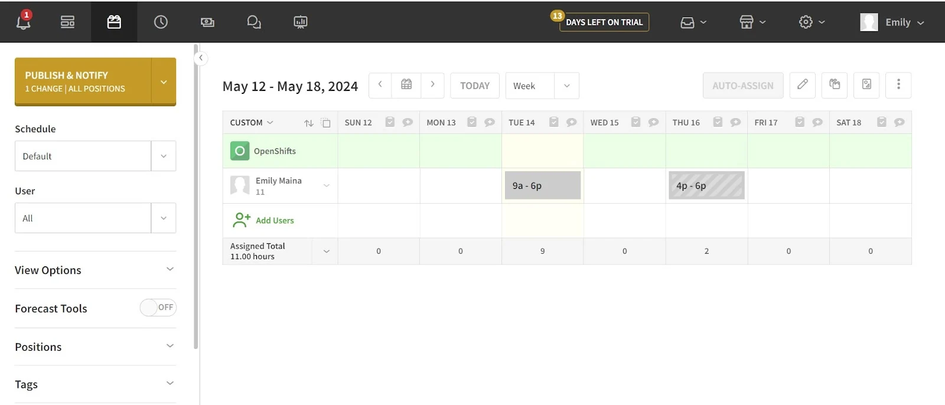Expand the Tags section
Viewport: 945px width, 405px height.
(x=95, y=384)
